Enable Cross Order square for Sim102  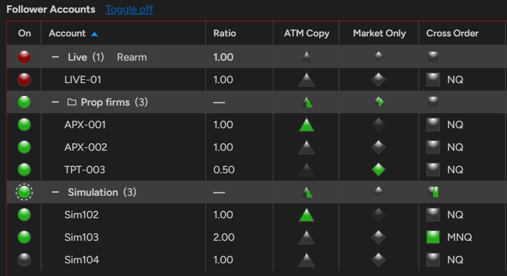[433, 215]
